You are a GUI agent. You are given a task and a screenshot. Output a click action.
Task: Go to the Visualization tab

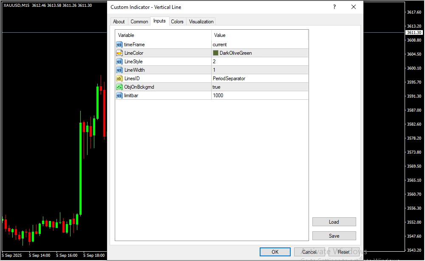pyautogui.click(x=201, y=22)
